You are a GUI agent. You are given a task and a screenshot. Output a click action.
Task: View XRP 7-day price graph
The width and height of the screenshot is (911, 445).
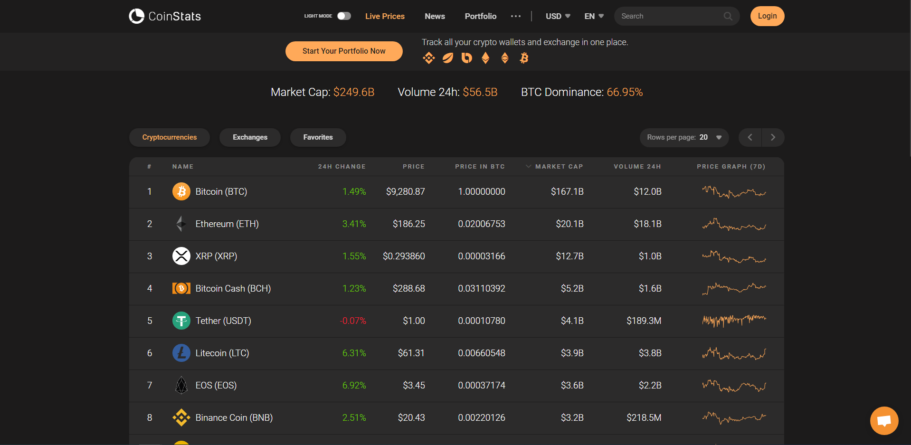(734, 256)
